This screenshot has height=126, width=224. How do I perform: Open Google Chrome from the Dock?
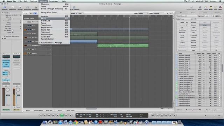76,122
